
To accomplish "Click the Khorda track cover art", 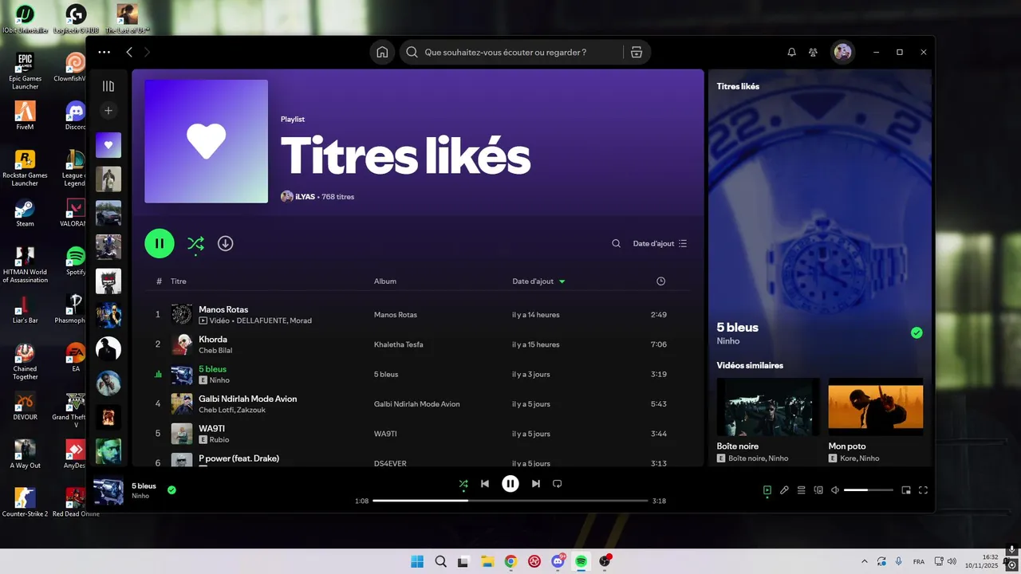I will 182,344.
